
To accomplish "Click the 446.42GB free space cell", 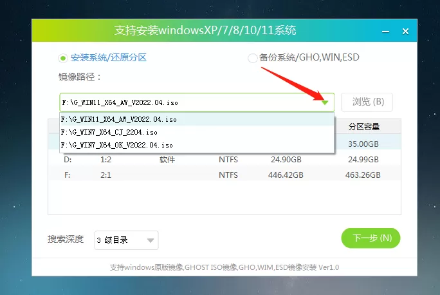I will pyautogui.click(x=286, y=175).
